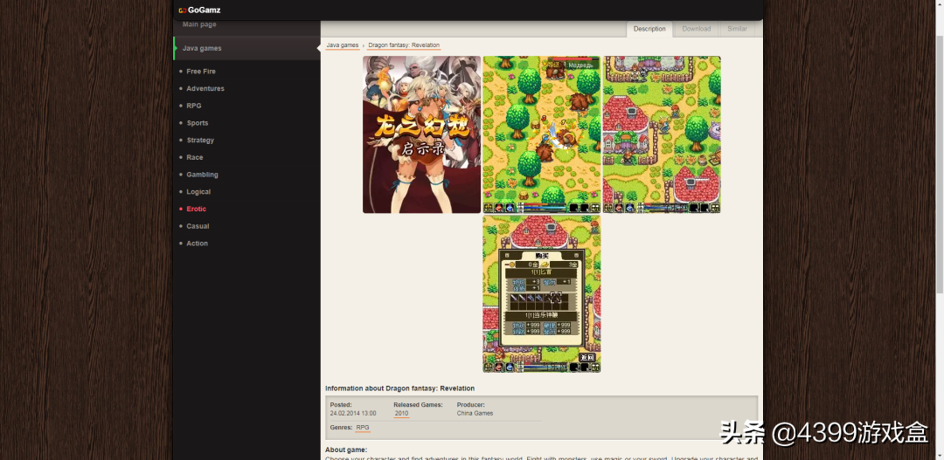Viewport: 944px width, 460px height.
Task: Click the 2010 release year link
Action: tap(401, 414)
